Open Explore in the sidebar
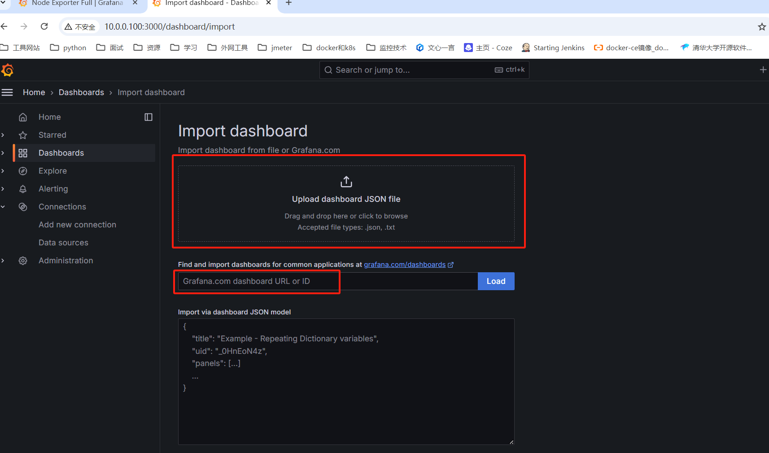Screen dimensions: 769x453 coord(52,171)
